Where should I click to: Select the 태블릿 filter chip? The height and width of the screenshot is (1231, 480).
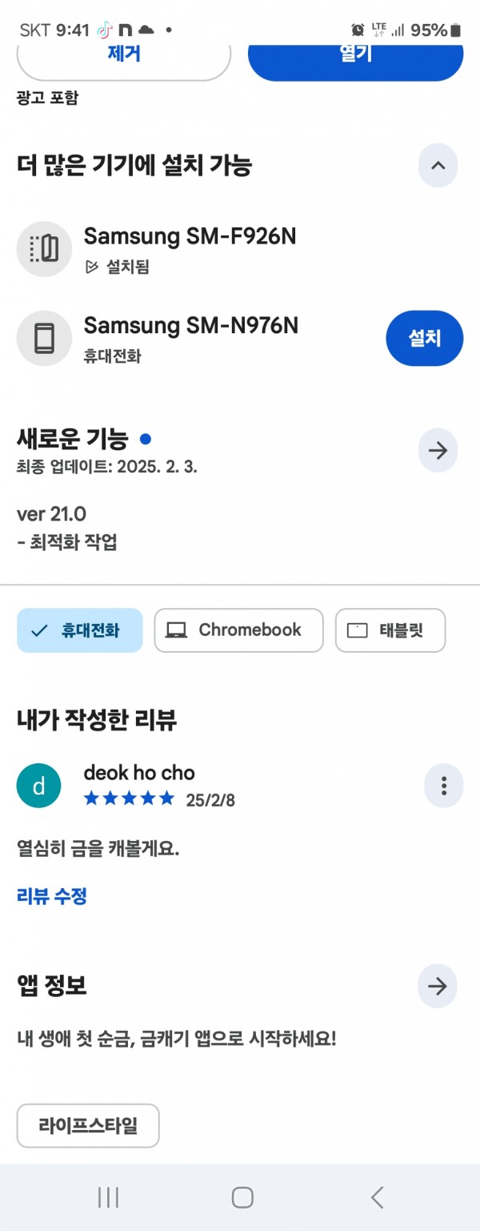coord(390,630)
